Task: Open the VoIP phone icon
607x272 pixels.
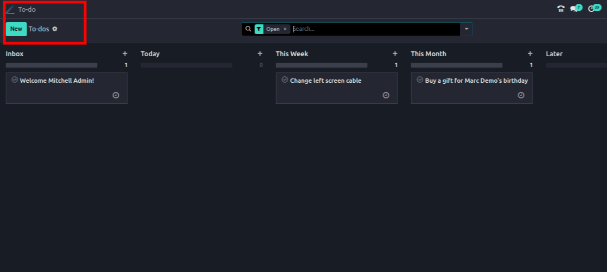Action: 561,9
